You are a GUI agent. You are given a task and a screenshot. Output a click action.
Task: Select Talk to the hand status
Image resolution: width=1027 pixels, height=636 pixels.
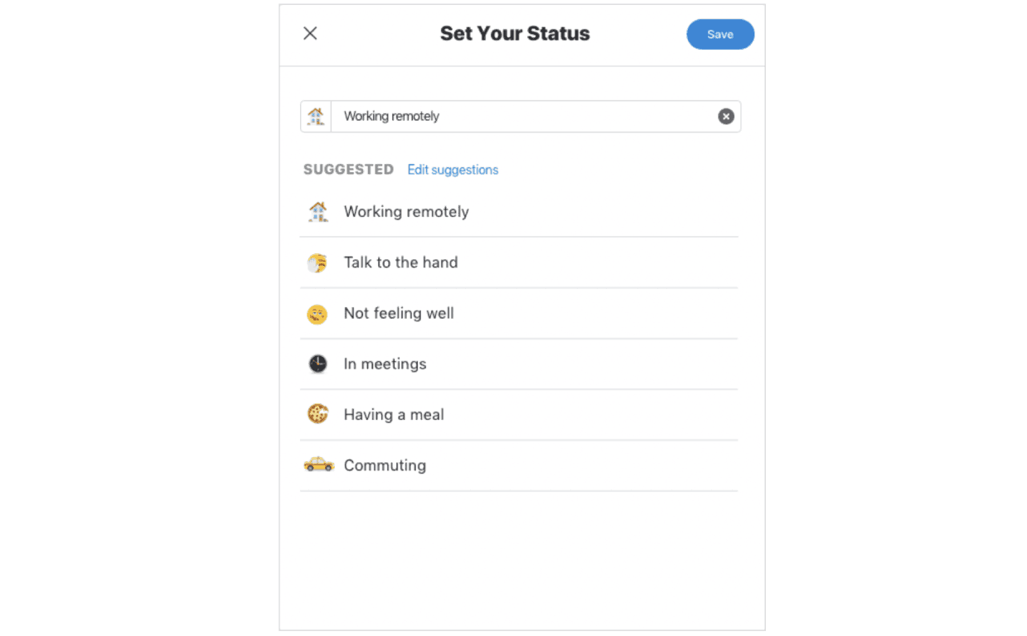[x=519, y=263]
